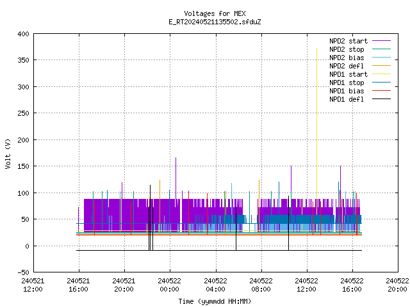Click the 'NPD2 start' legend label
This screenshot has width=410, height=307.
(348, 41)
